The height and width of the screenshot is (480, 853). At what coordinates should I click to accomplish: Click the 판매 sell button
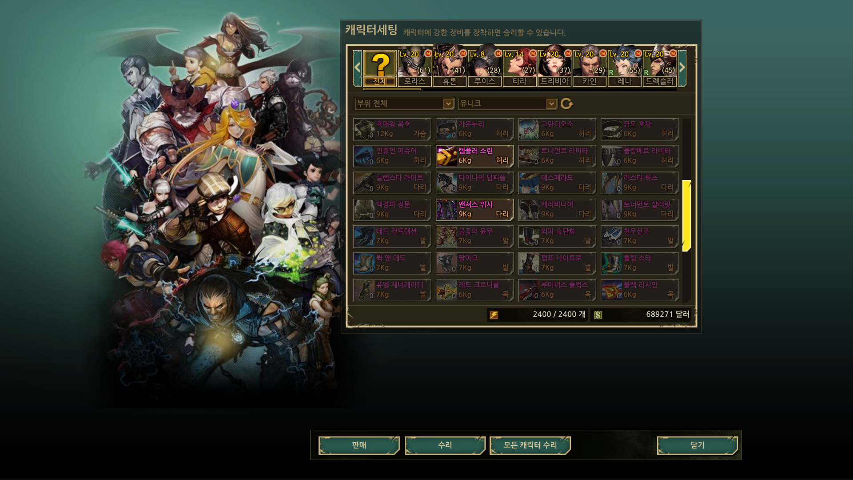pos(359,445)
